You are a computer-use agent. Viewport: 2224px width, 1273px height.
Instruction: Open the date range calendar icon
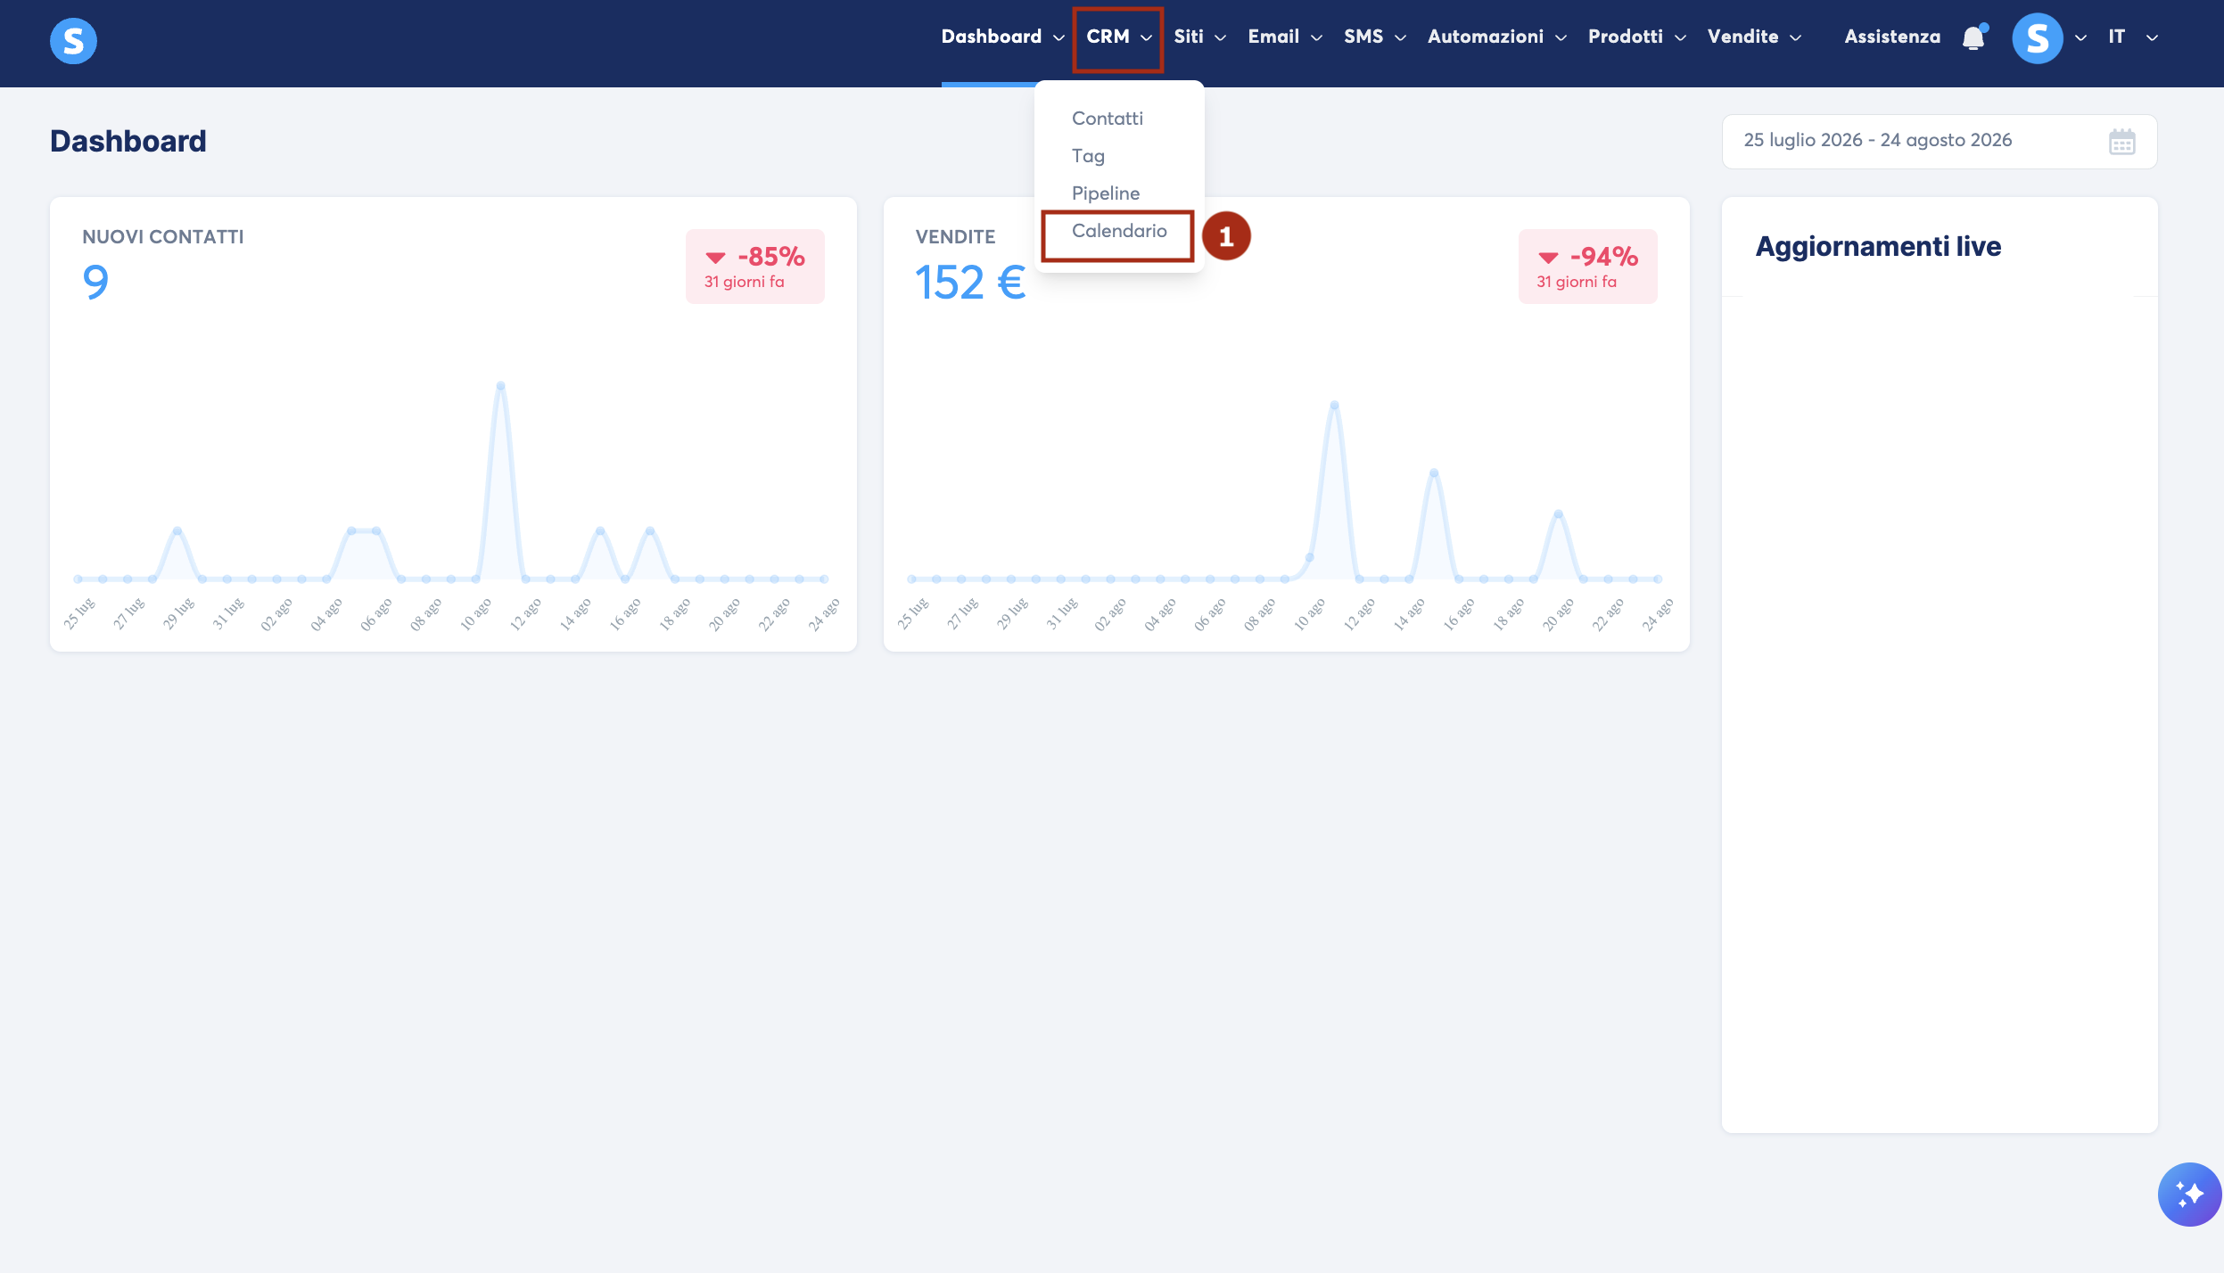pyautogui.click(x=2121, y=142)
